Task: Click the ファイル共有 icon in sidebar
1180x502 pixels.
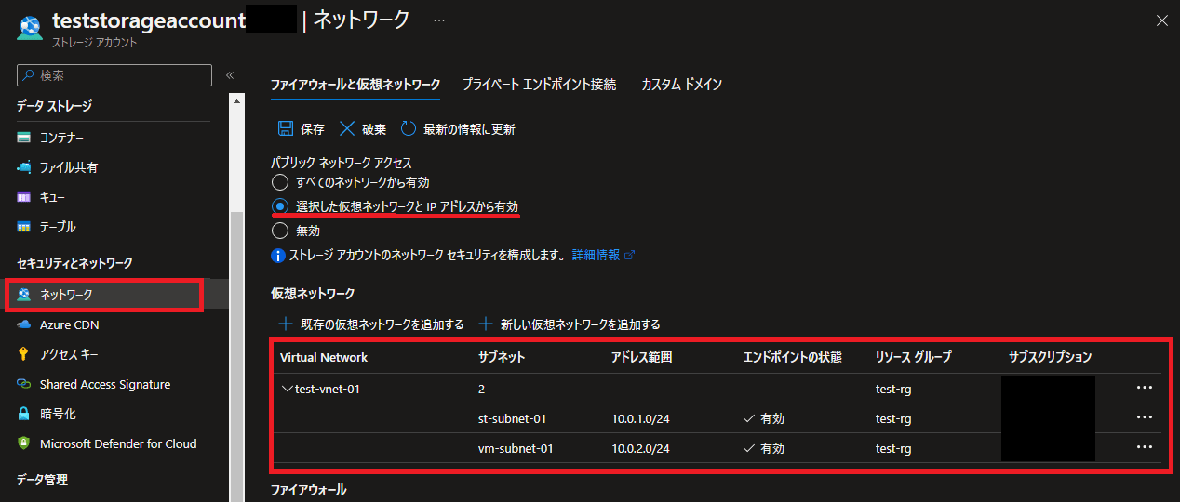Action: click(24, 167)
